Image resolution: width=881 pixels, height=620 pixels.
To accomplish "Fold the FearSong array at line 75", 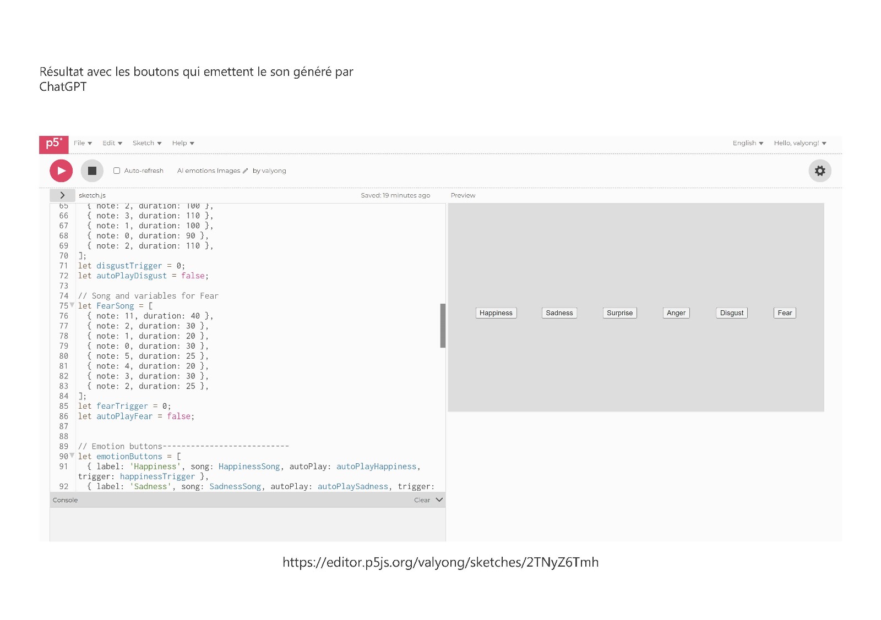I will (72, 305).
